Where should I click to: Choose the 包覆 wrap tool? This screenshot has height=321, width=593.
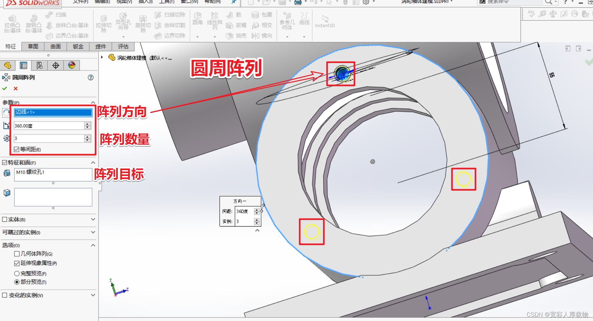pos(262,15)
